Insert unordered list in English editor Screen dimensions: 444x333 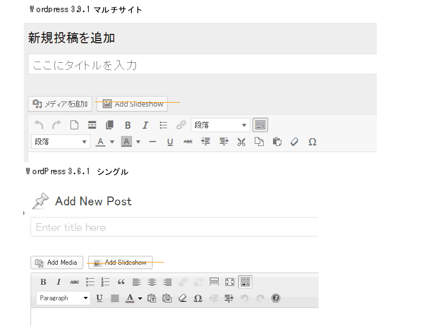pyautogui.click(x=90, y=282)
